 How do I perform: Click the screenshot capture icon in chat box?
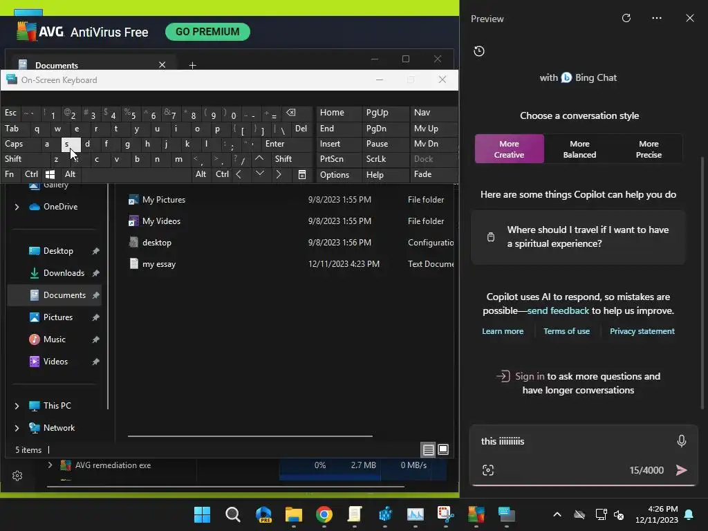[488, 470]
